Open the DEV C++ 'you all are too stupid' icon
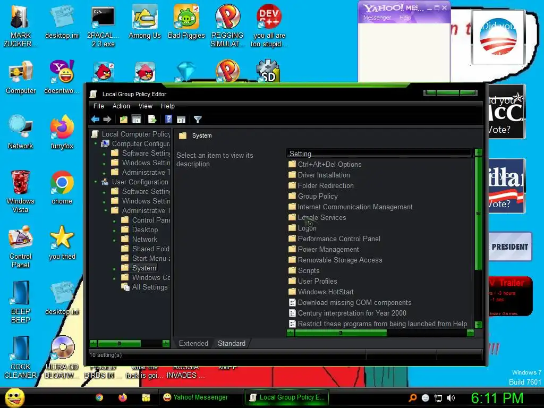The image size is (544, 408). 269,26
